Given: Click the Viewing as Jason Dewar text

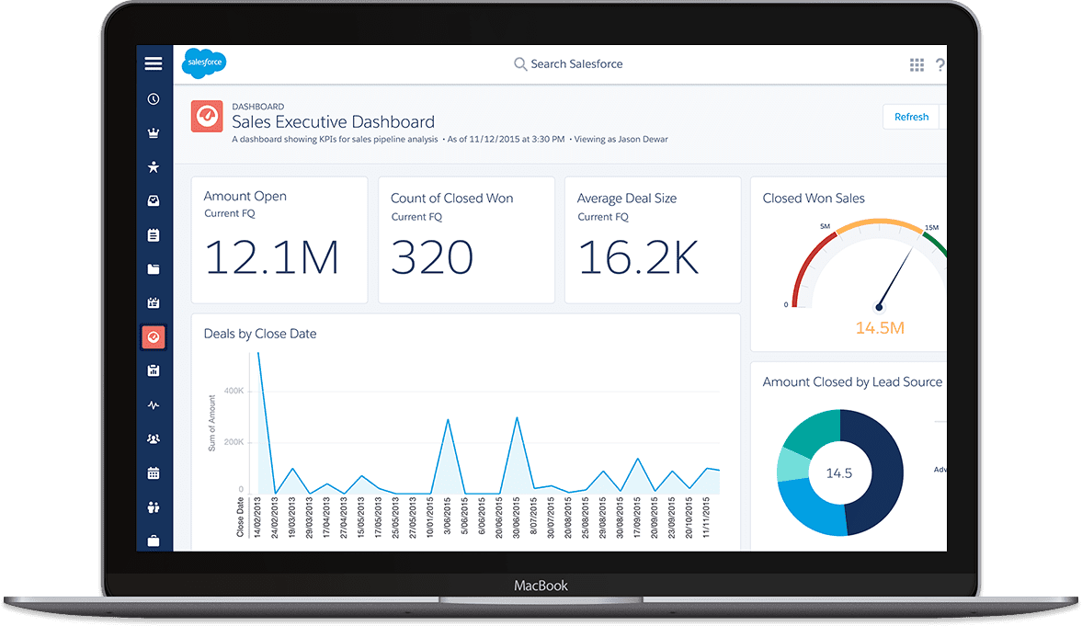Looking at the screenshot, I should click(x=621, y=139).
